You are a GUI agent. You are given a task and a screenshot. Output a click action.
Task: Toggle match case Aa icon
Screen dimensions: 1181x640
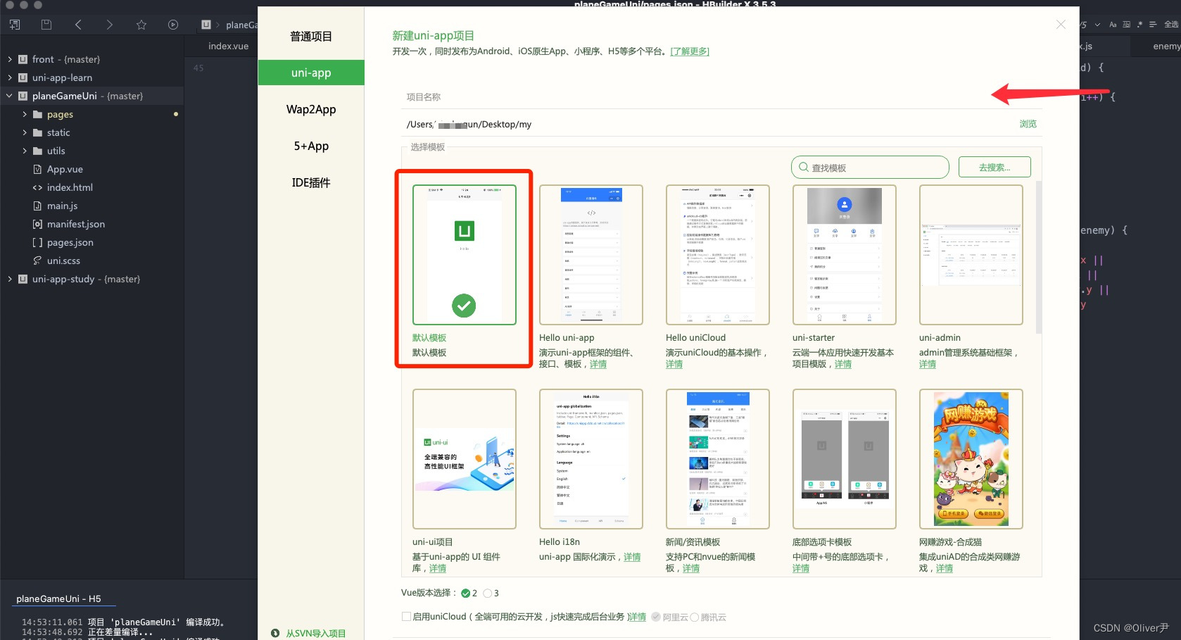point(1113,25)
